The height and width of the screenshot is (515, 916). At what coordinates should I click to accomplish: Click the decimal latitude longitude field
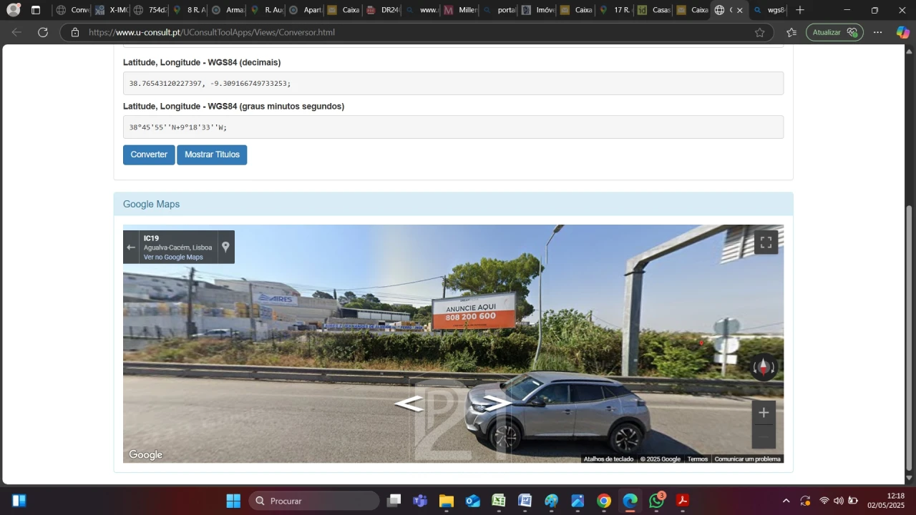tap(453, 84)
